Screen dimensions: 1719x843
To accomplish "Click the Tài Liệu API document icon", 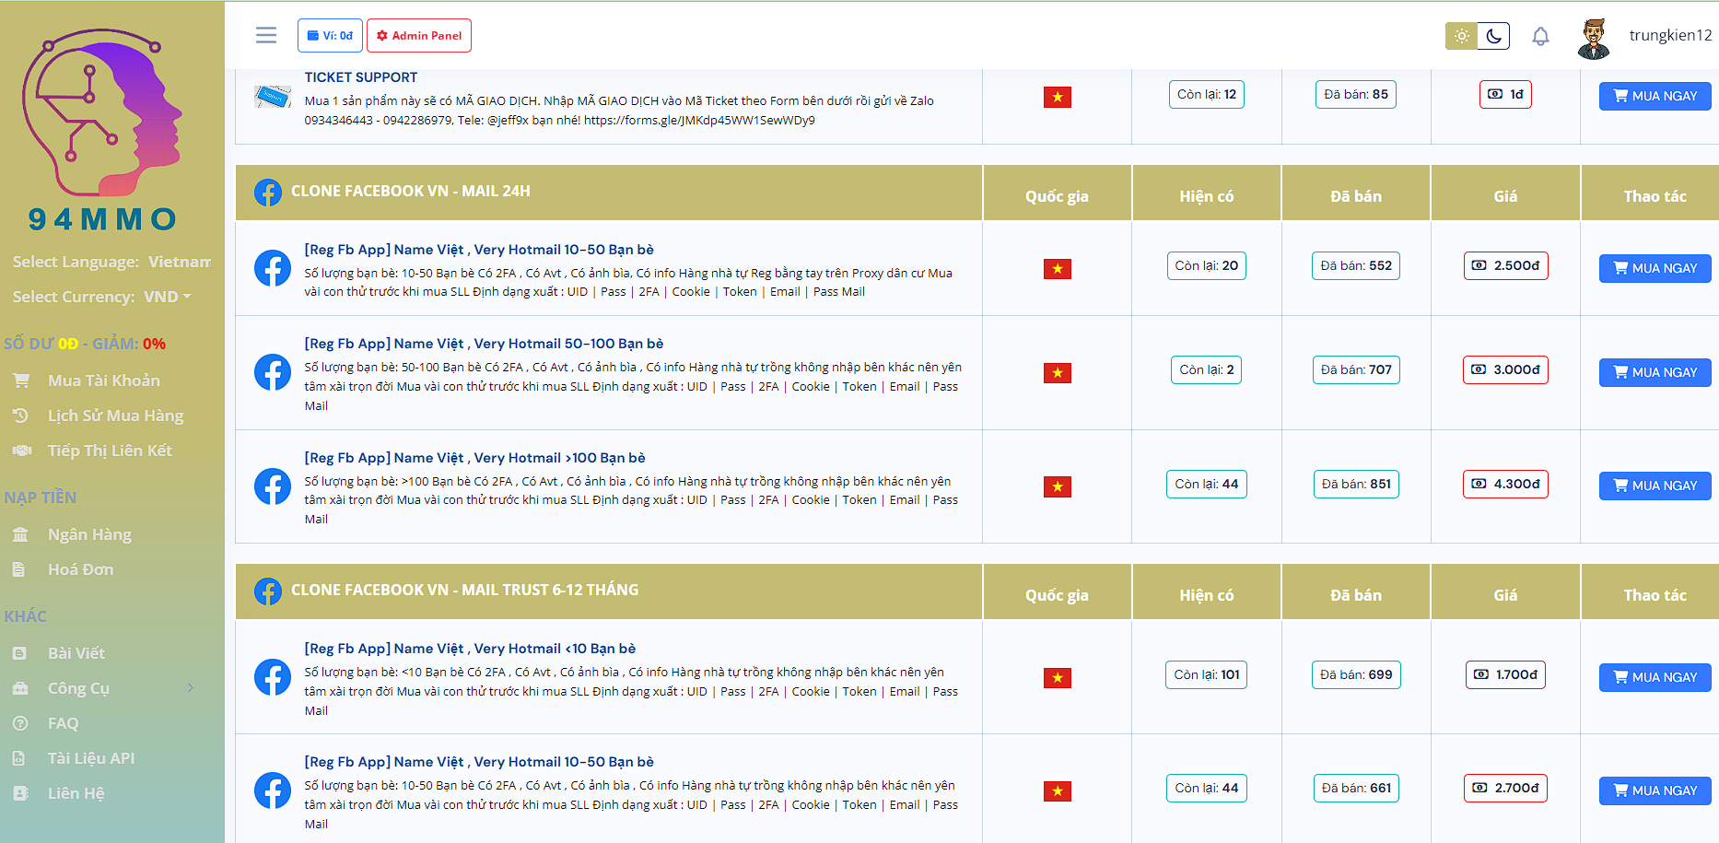I will [19, 758].
